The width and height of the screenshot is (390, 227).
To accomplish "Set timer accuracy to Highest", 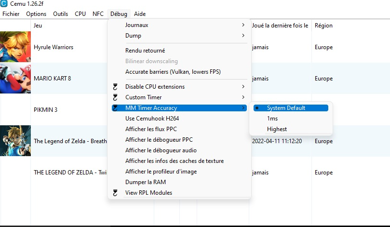I will click(277, 129).
